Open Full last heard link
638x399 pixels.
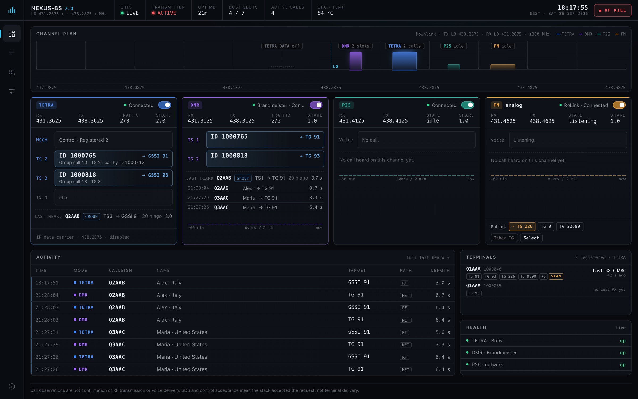tap(428, 257)
